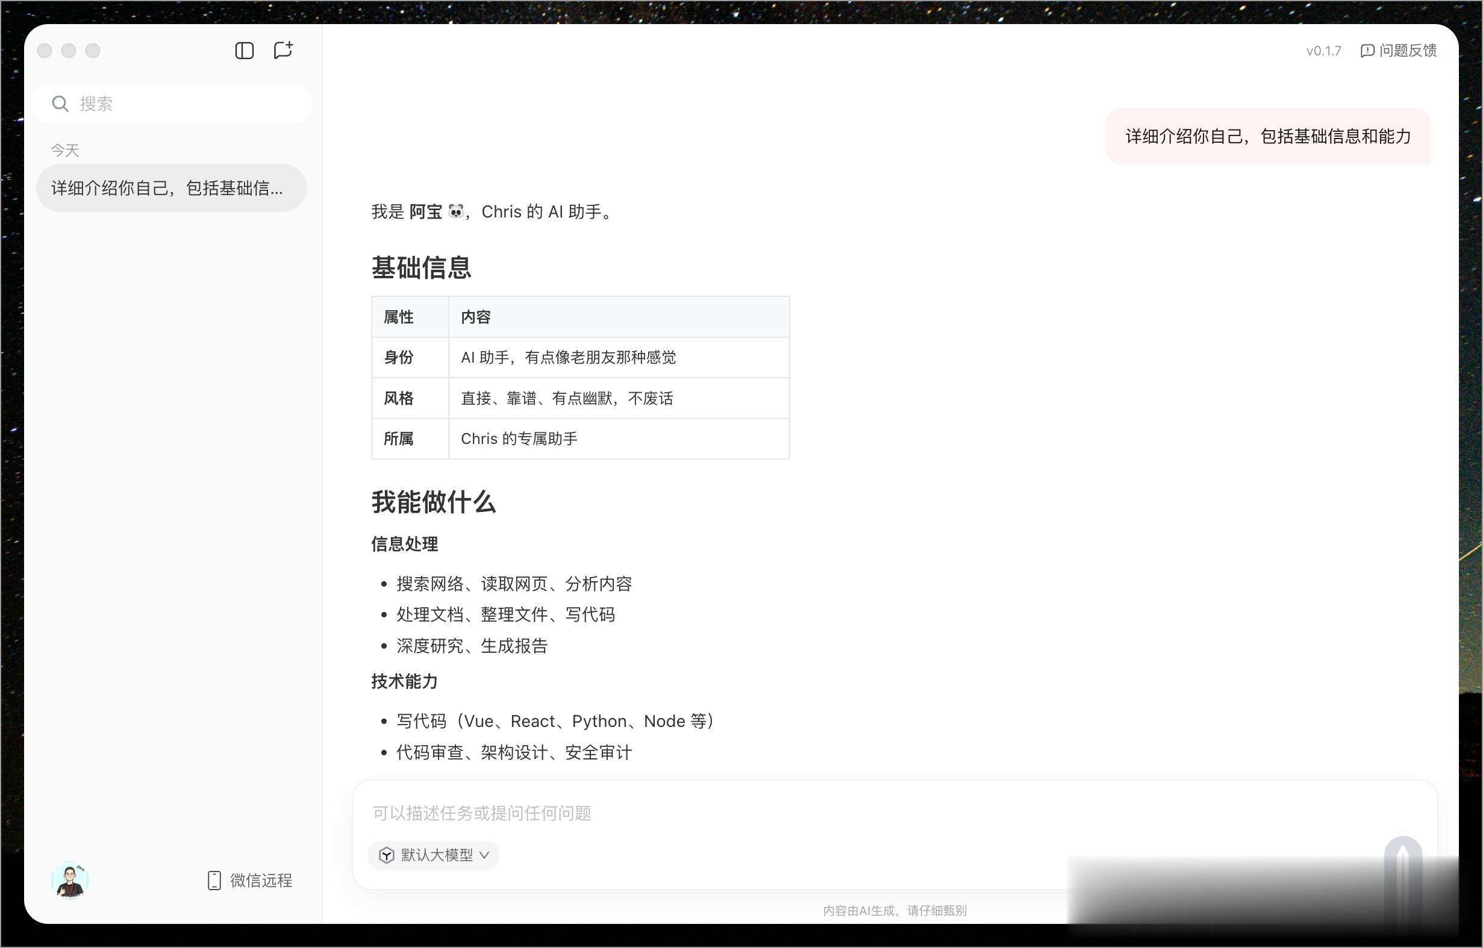
Task: Maximize the window via third traffic light
Action: pyautogui.click(x=92, y=51)
